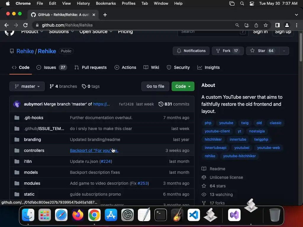Reload the page with the refresh icon
Image resolution: width=303 pixels, height=227 pixels.
(25, 25)
